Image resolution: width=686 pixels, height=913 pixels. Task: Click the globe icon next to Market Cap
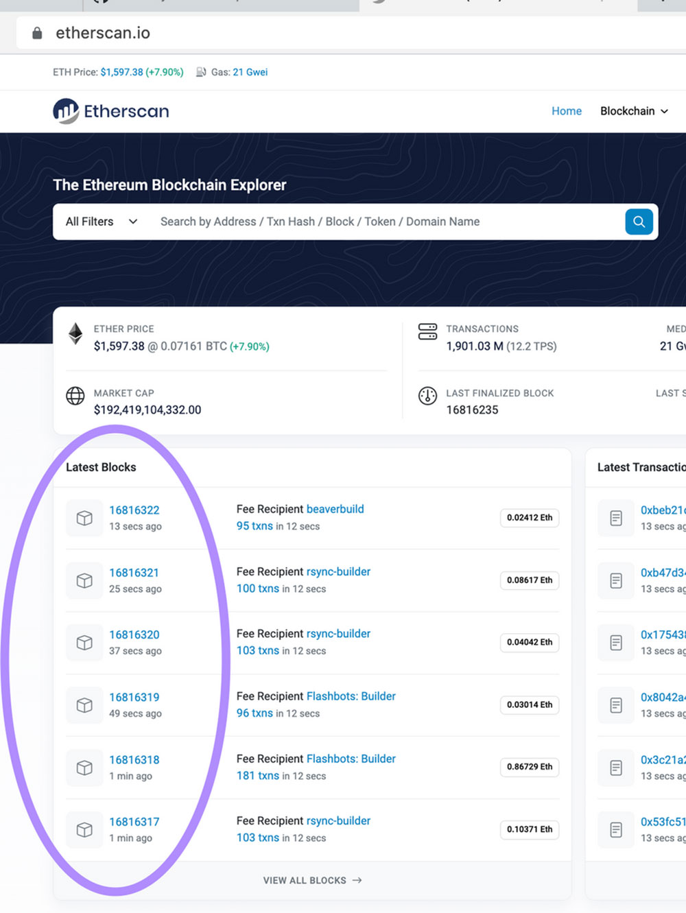click(75, 396)
